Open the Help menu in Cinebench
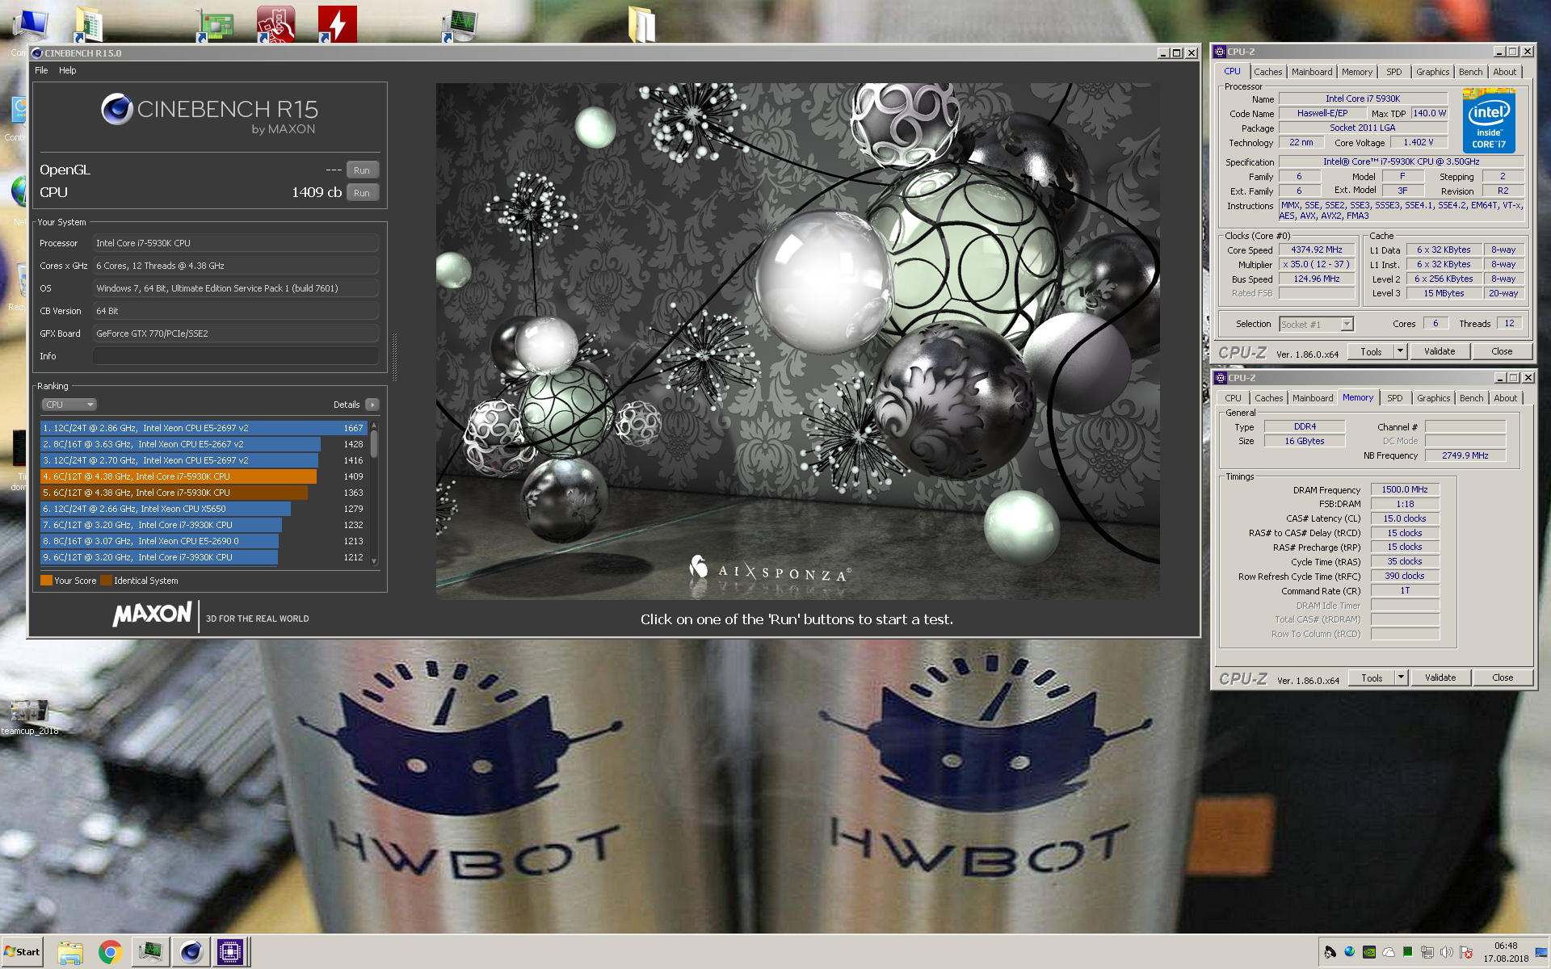This screenshot has width=1551, height=969. pyautogui.click(x=68, y=70)
